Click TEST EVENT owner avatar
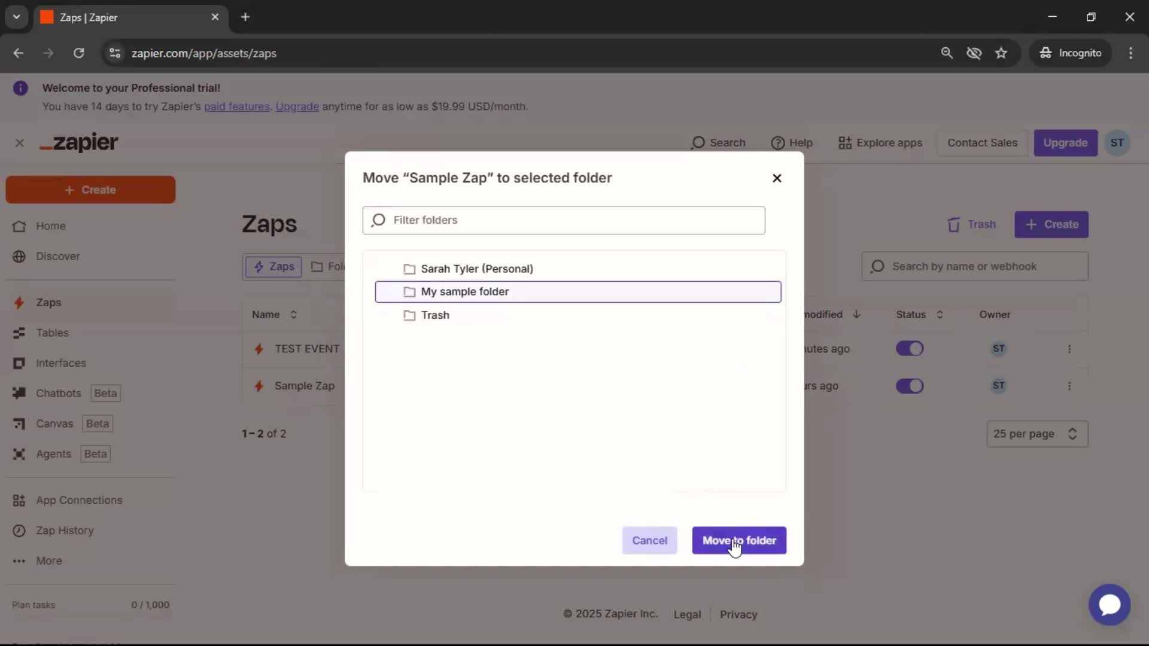Image resolution: width=1149 pixels, height=646 pixels. [998, 349]
